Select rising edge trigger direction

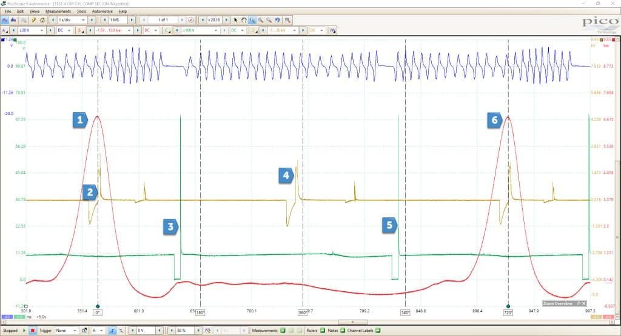click(112, 331)
